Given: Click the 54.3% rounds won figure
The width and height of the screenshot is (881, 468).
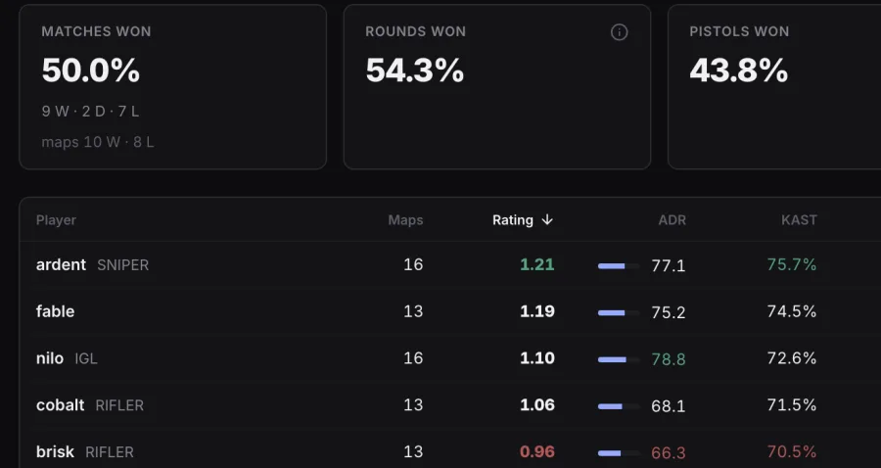Looking at the screenshot, I should (415, 70).
